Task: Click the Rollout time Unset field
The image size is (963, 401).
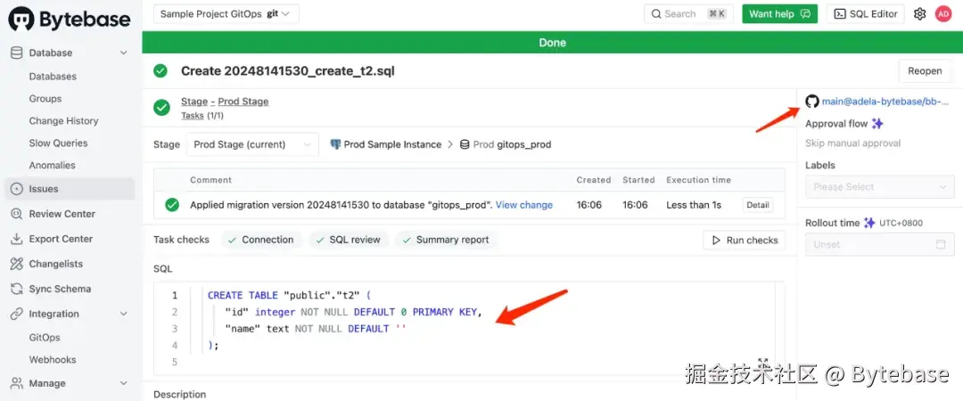Action: coord(879,244)
